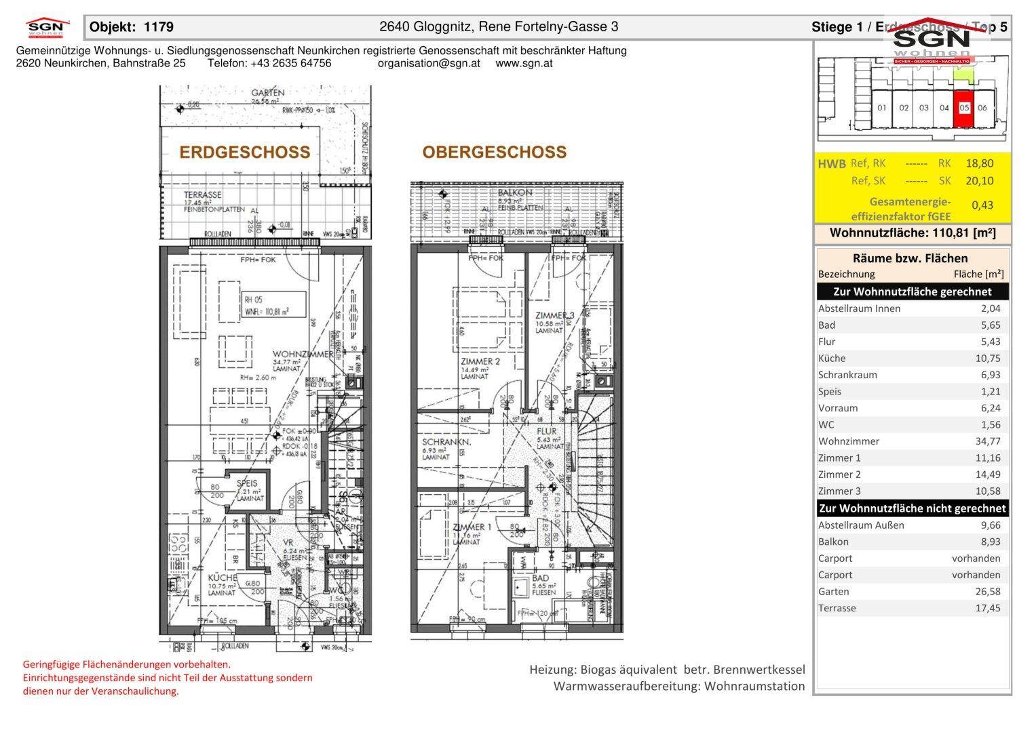Select unit 01 in the site plan
The height and width of the screenshot is (732, 1036).
(x=881, y=108)
